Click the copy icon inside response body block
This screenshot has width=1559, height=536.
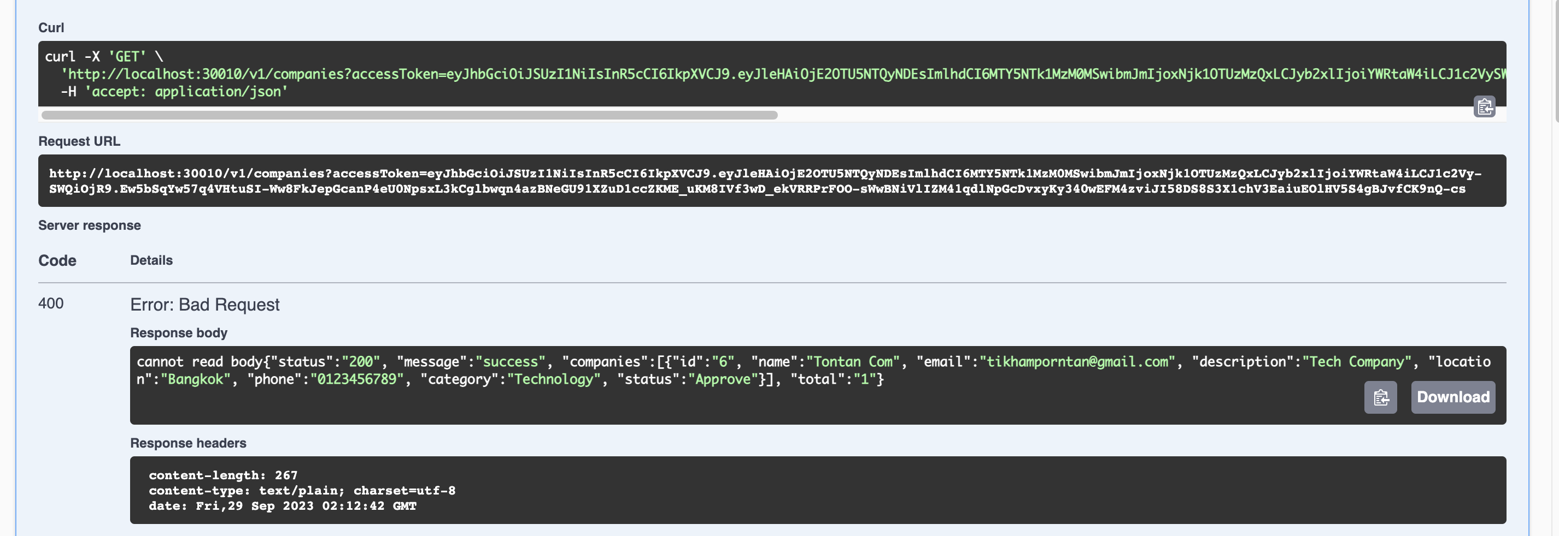coord(1380,397)
